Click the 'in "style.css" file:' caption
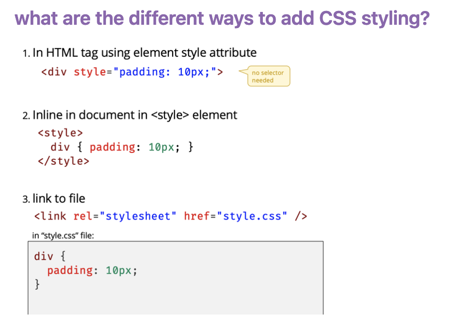 coord(63,235)
